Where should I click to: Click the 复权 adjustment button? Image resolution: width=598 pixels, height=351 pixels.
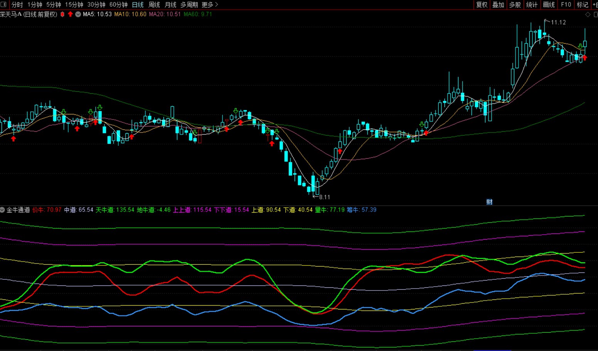coord(482,5)
